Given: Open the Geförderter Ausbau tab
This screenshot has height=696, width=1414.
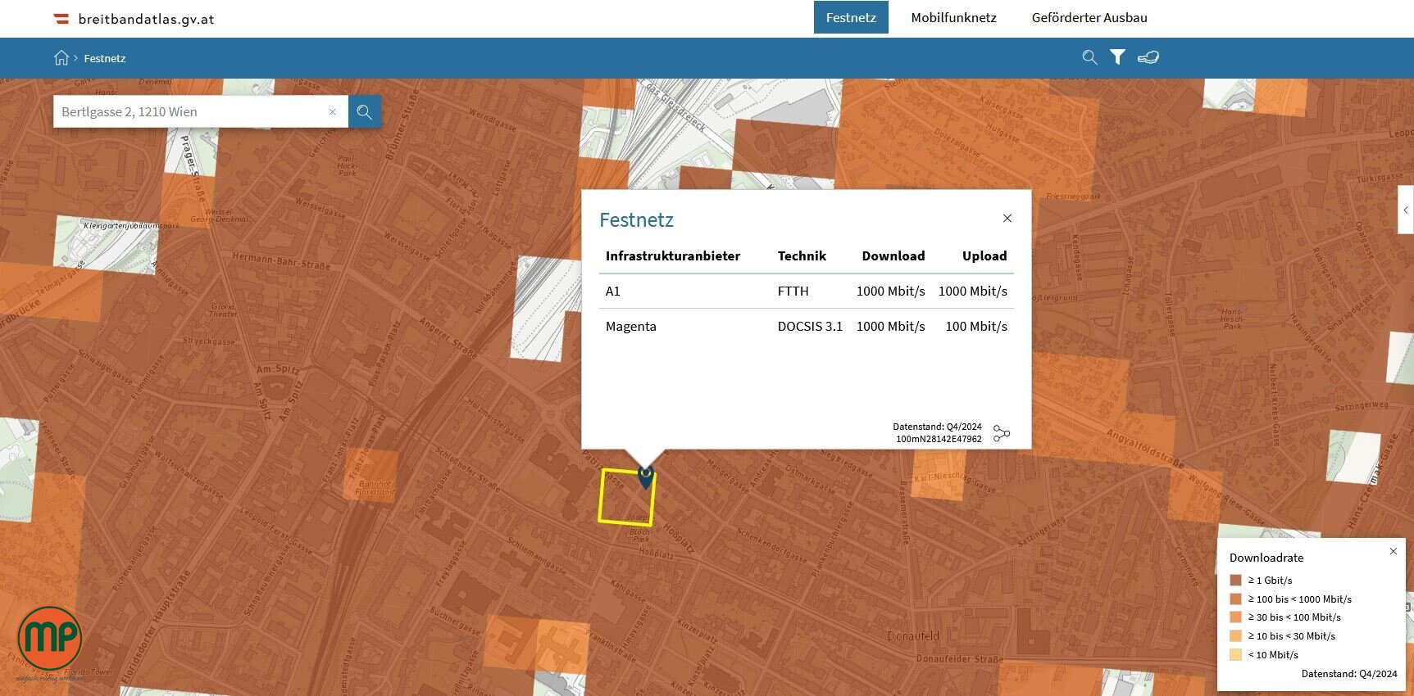Looking at the screenshot, I should pos(1089,17).
